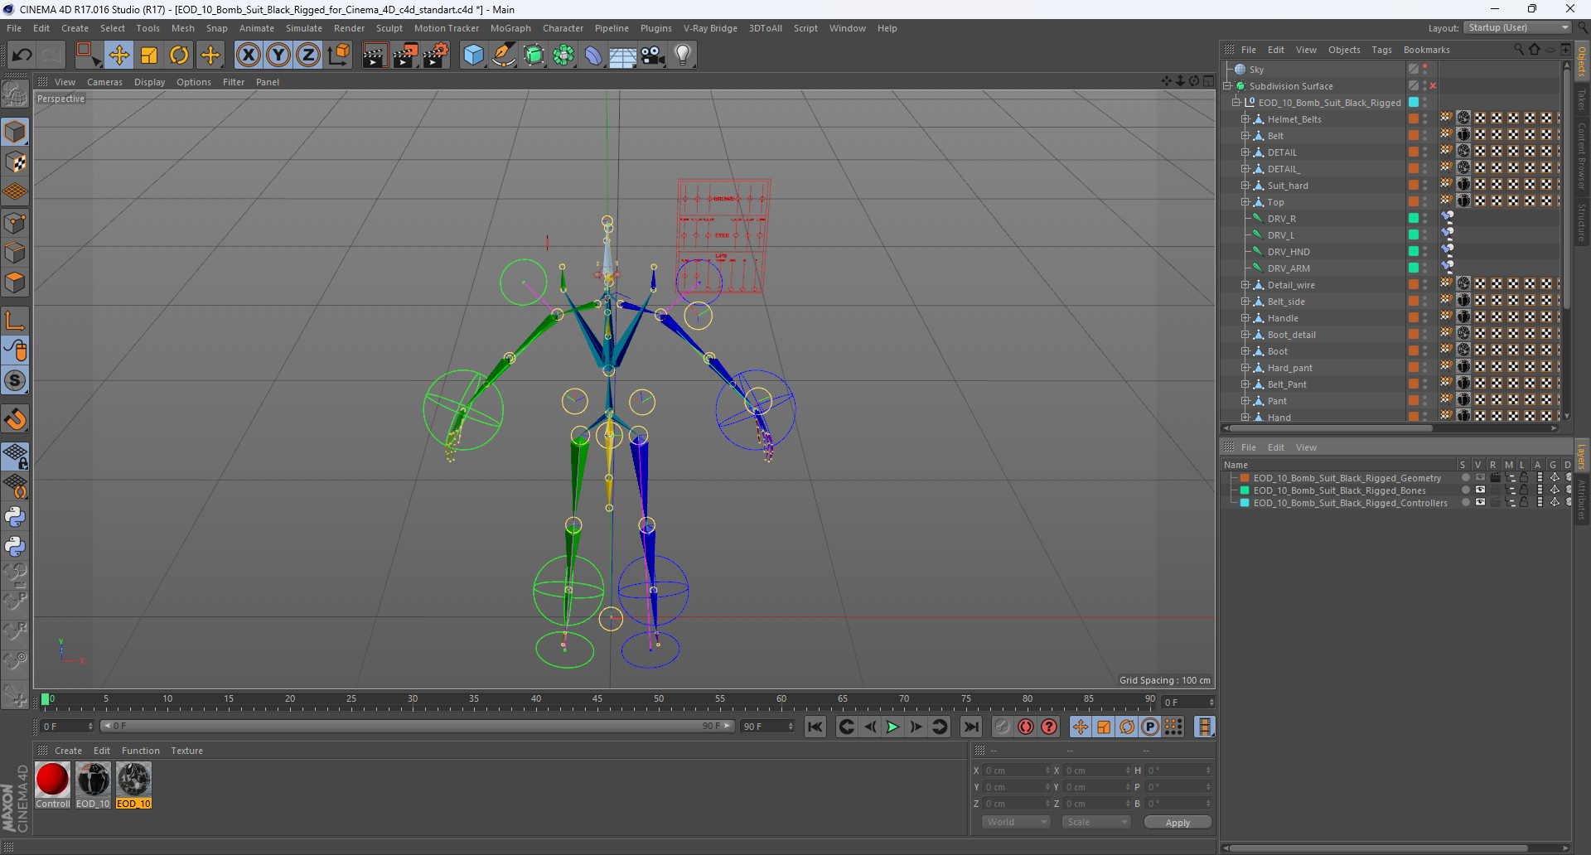
Task: Expand the Boot_detail object
Action: [1245, 335]
